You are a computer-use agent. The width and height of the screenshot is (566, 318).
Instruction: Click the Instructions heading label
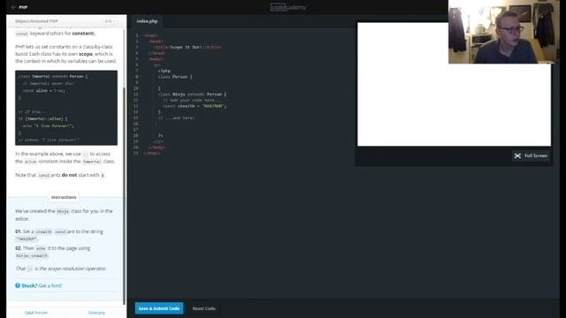[x=64, y=197]
